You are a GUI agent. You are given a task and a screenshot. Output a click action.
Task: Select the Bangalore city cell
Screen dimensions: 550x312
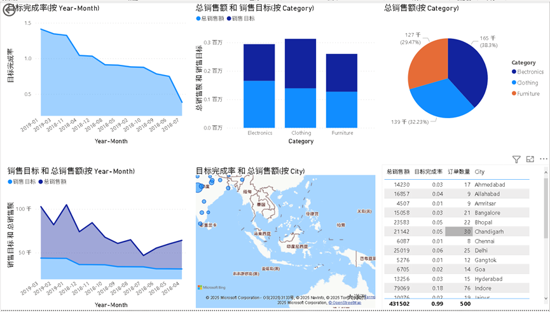(x=487, y=213)
